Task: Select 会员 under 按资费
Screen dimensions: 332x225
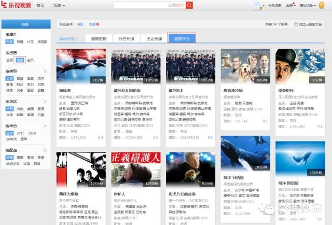Action: pyautogui.click(x=31, y=60)
